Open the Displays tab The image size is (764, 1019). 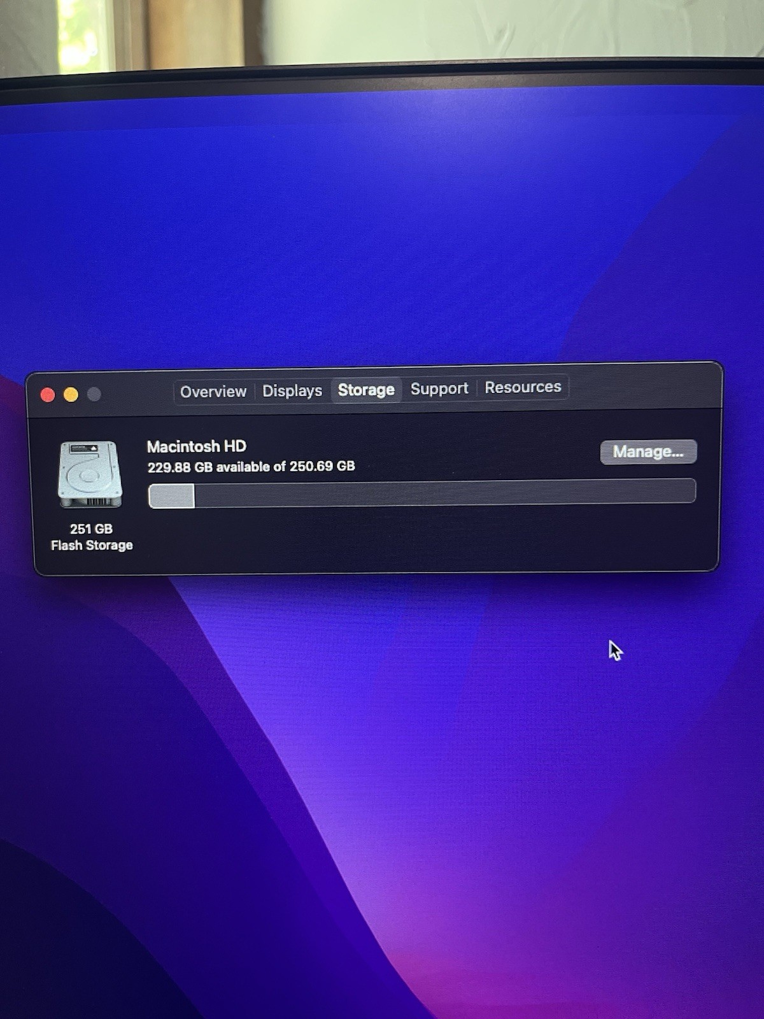(x=292, y=390)
